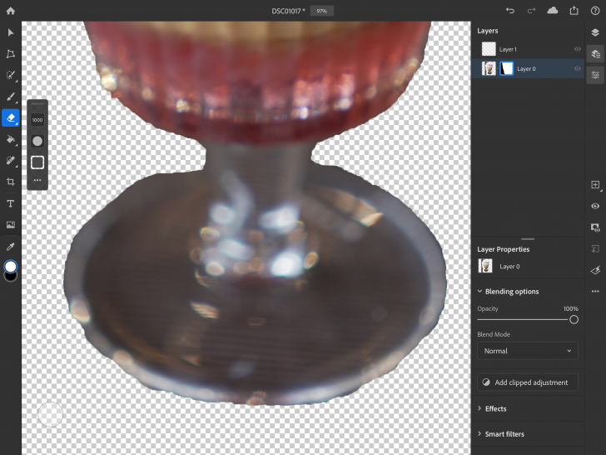606x455 pixels.
Task: Select the Crop tool
Action: pyautogui.click(x=11, y=182)
